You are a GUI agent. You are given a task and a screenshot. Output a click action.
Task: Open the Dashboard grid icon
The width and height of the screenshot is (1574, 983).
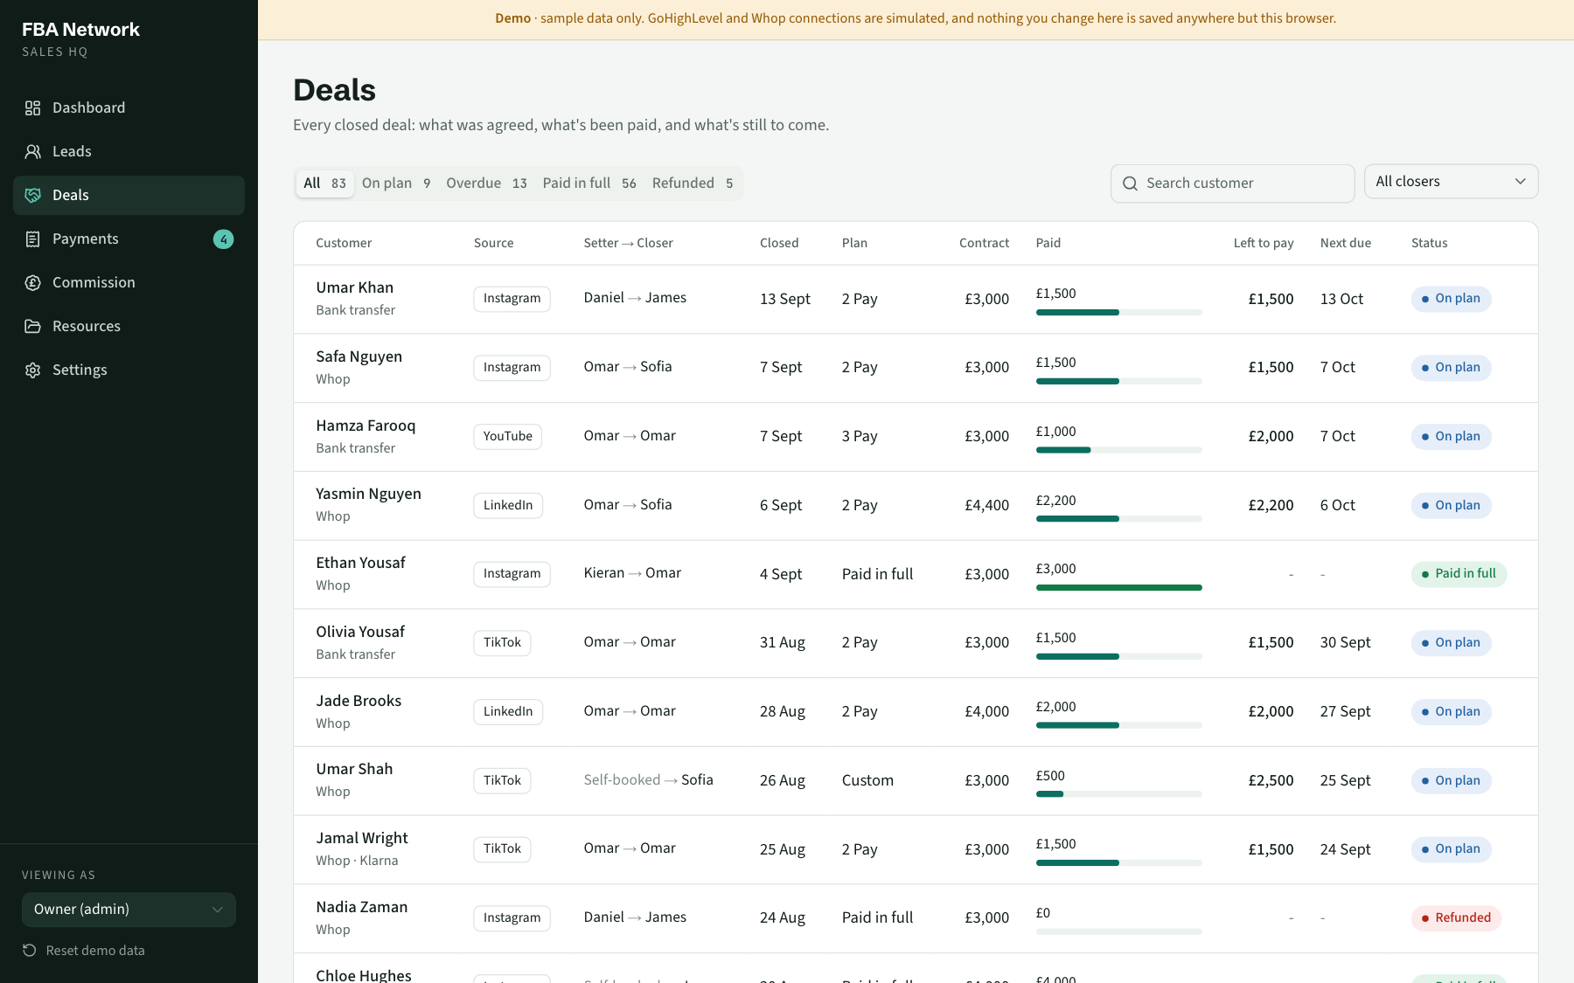[x=32, y=107]
